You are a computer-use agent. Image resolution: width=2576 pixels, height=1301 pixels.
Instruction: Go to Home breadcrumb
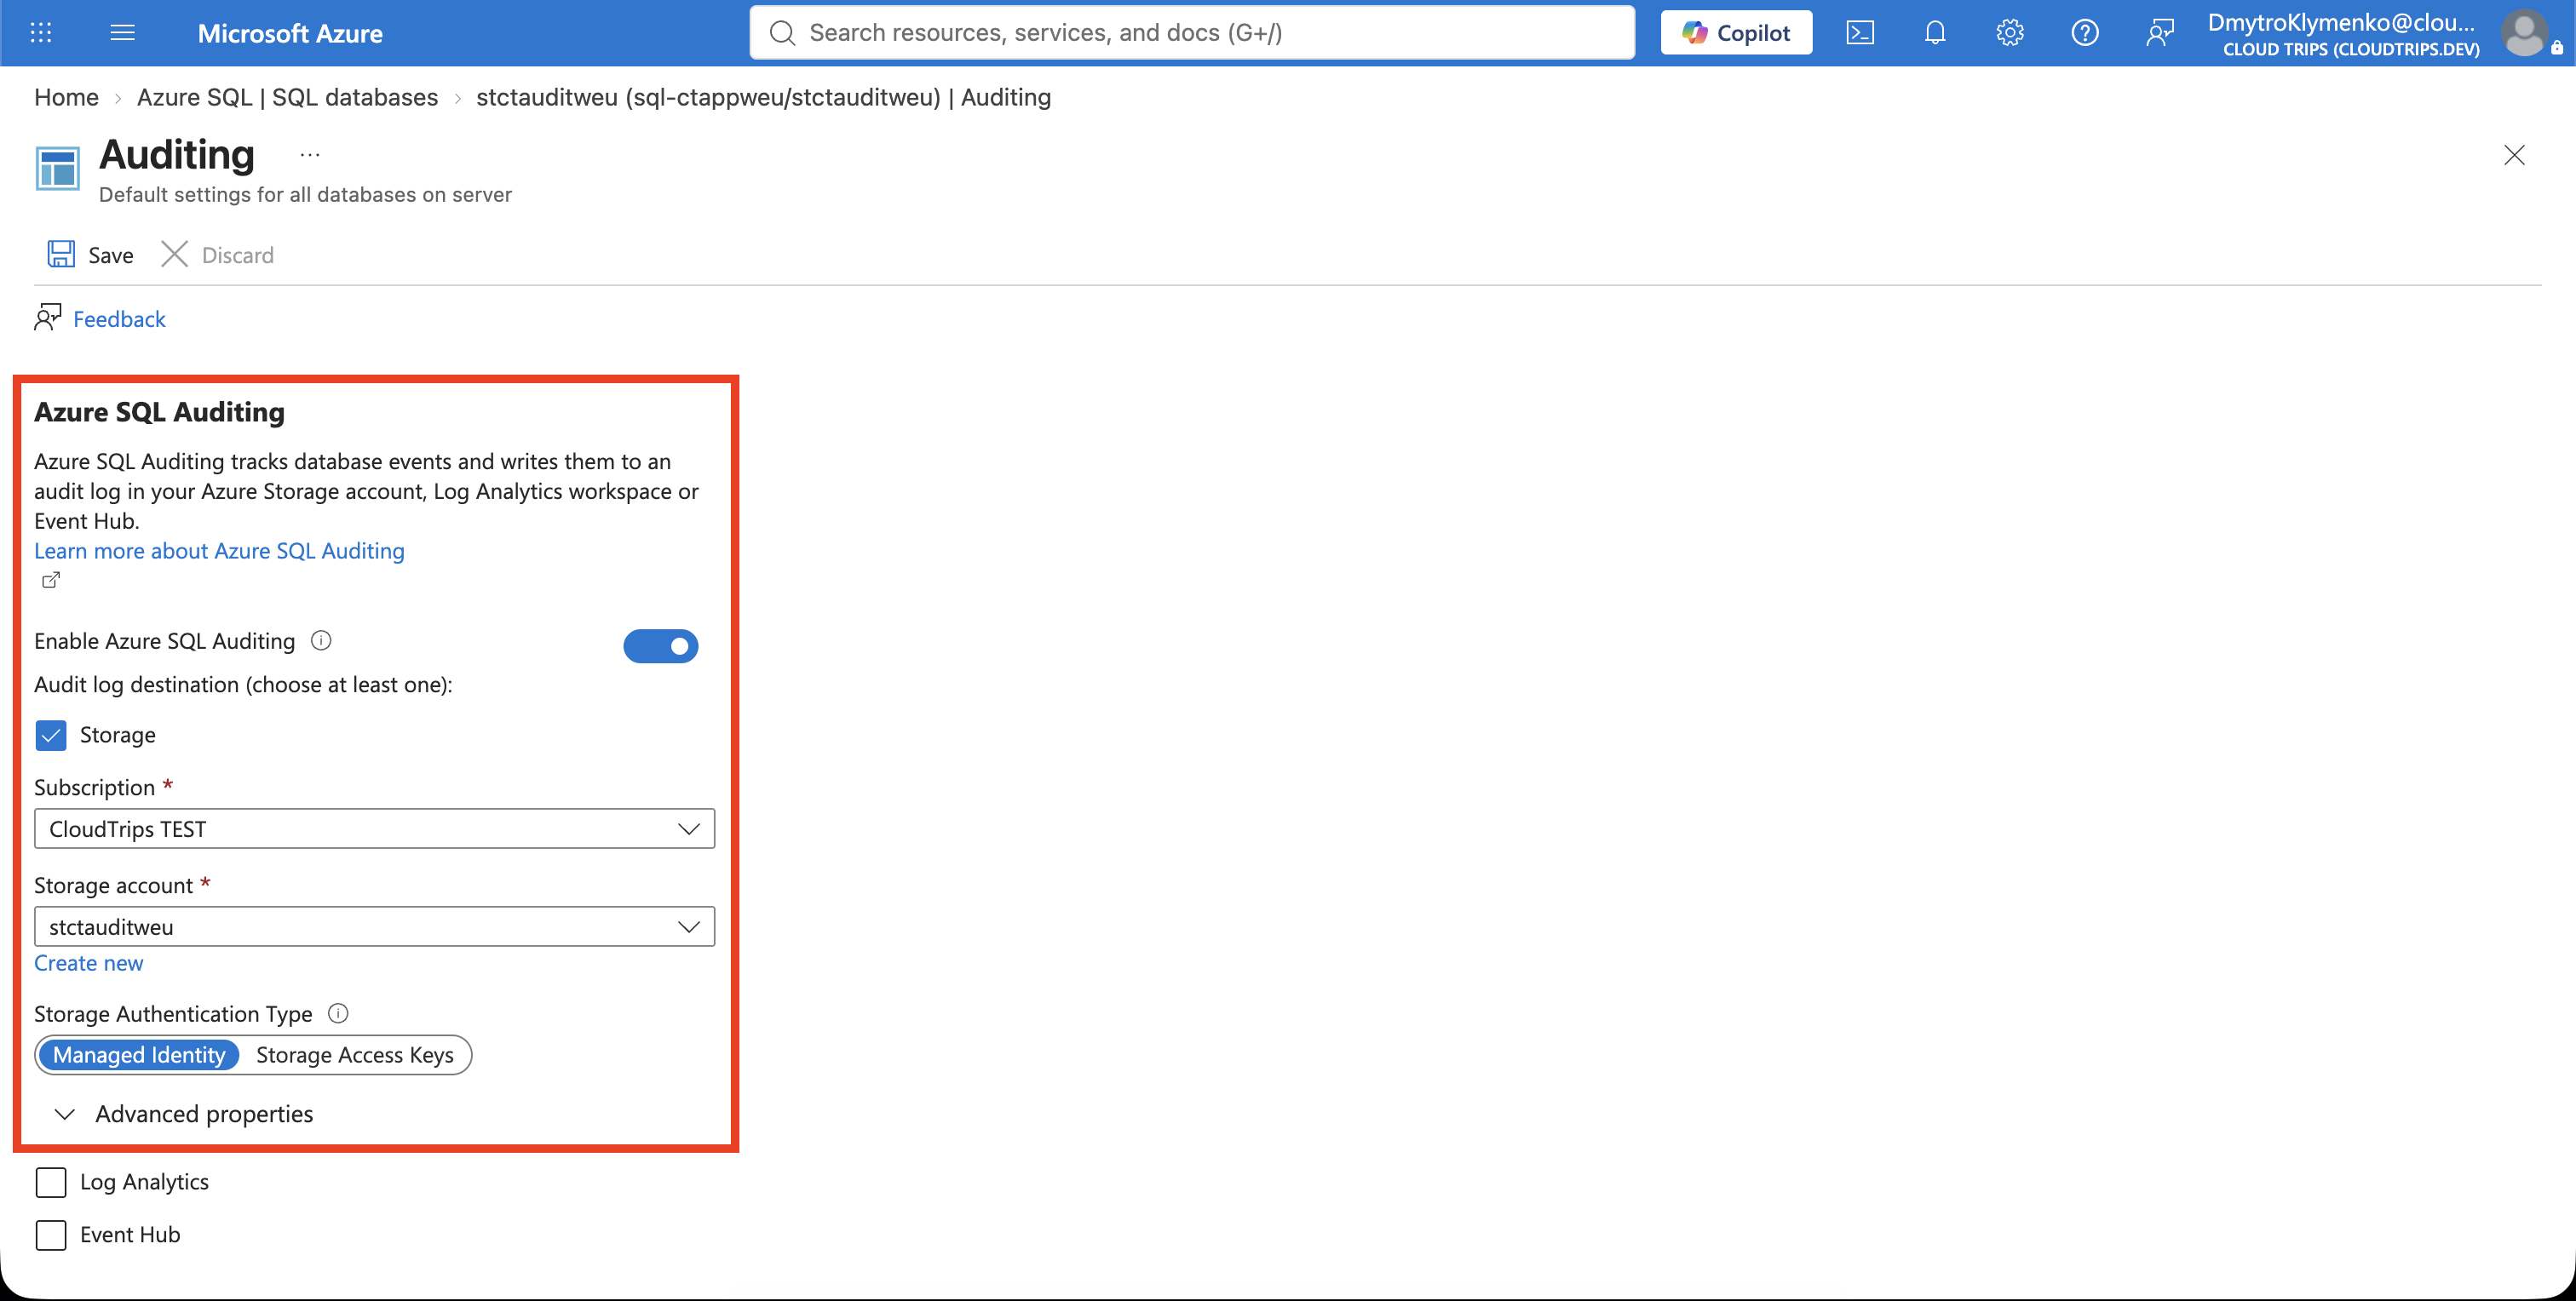66,97
